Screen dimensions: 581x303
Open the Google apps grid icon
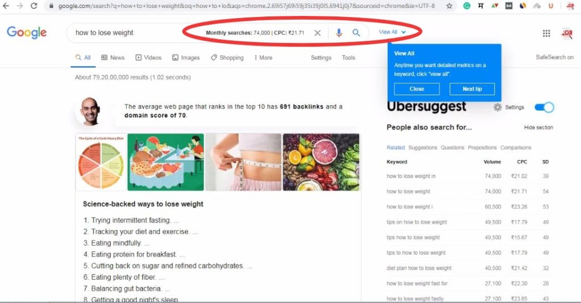pyautogui.click(x=546, y=33)
